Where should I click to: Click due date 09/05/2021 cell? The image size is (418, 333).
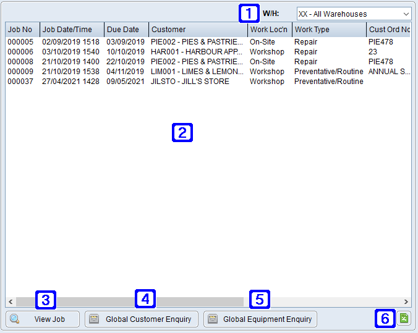[125, 82]
